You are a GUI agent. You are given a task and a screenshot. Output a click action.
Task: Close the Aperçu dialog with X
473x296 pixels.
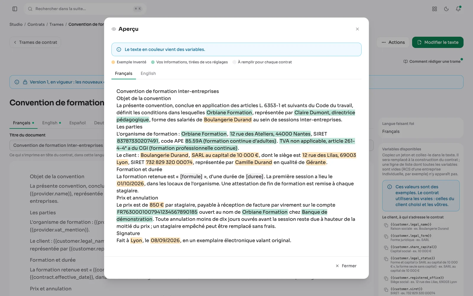(x=357, y=29)
